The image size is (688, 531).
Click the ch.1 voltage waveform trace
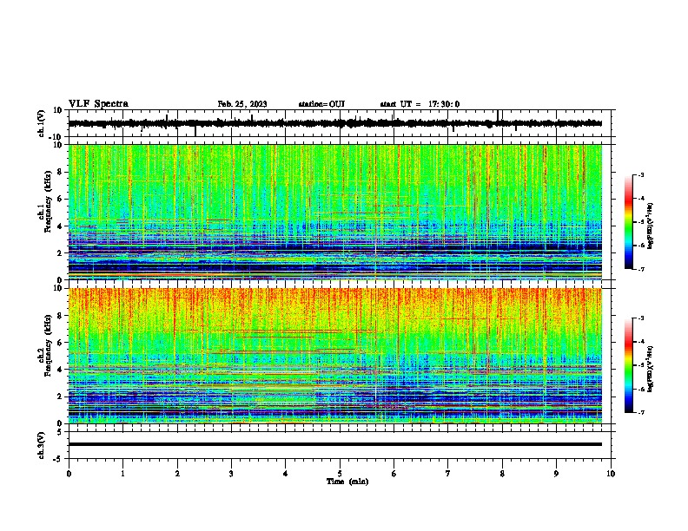[x=334, y=123]
